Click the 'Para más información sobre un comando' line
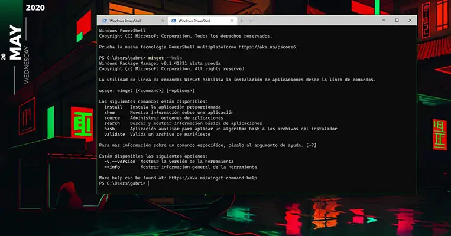The height and width of the screenshot is (236, 451). (x=207, y=145)
